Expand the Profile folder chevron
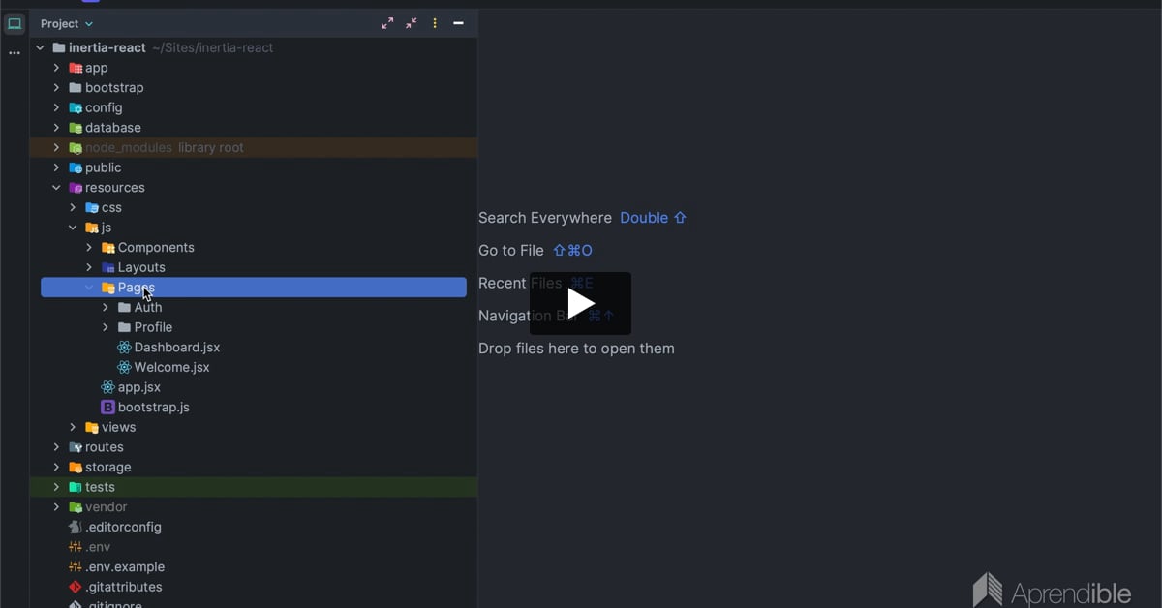The width and height of the screenshot is (1162, 608). (x=106, y=327)
